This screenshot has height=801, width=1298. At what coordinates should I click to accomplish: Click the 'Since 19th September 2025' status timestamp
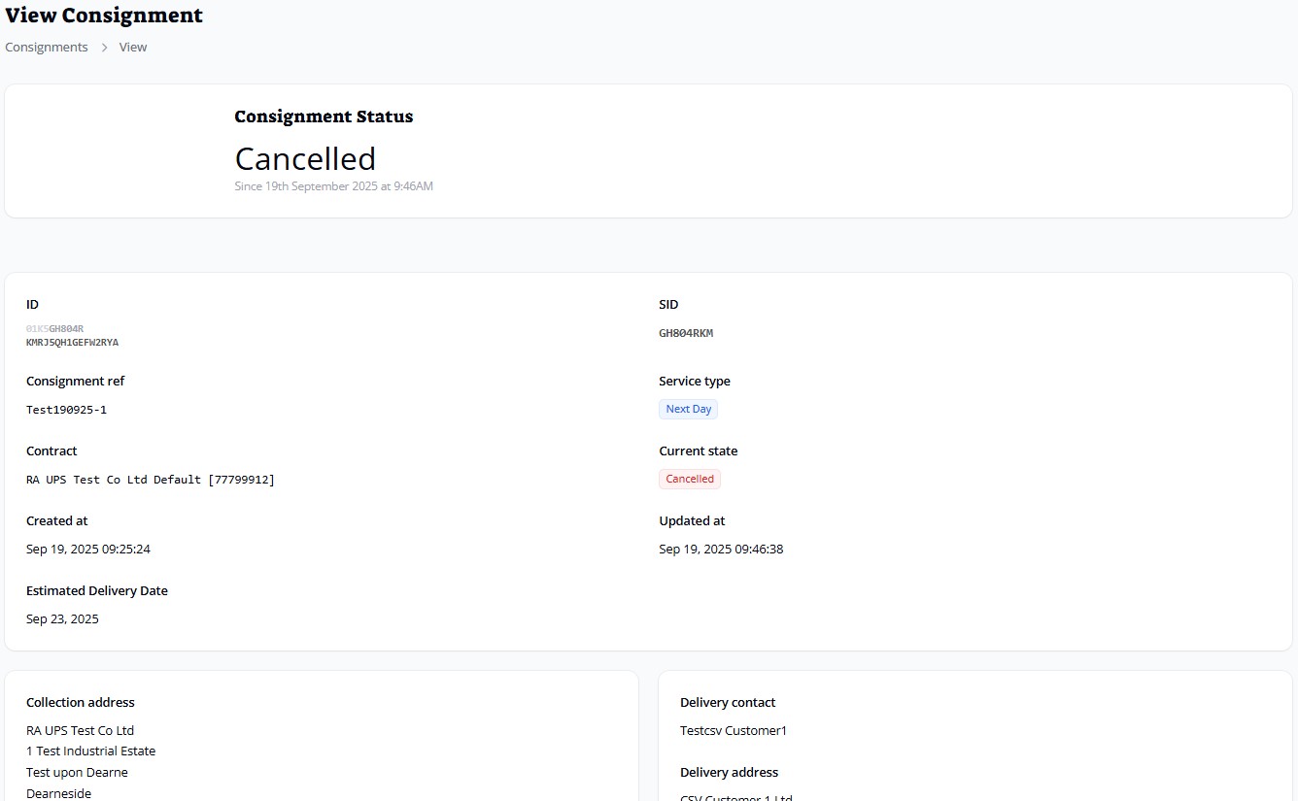pos(333,186)
